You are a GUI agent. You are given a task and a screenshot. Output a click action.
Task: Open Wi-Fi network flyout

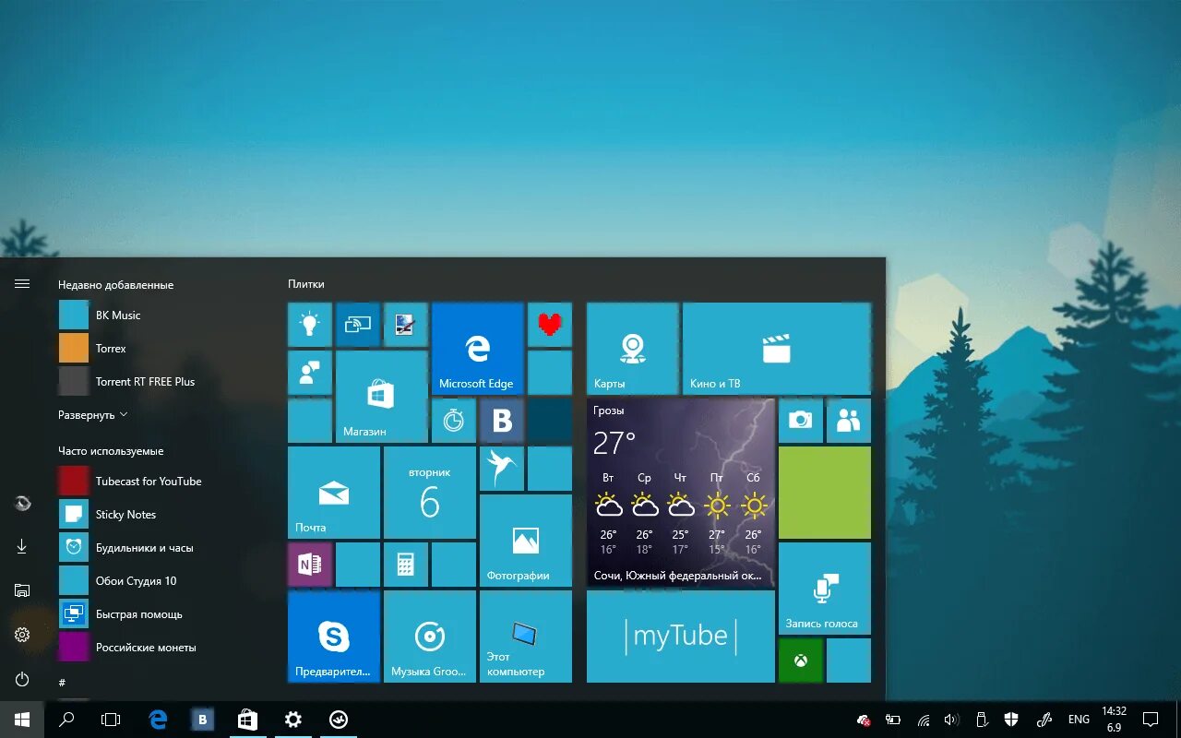click(x=923, y=720)
